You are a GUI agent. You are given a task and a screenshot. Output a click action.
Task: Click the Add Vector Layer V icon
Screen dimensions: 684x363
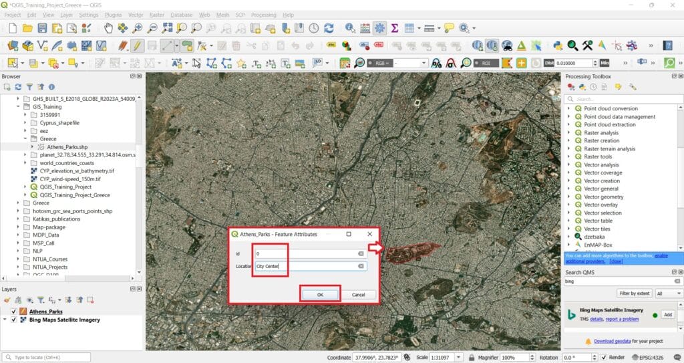point(42,45)
